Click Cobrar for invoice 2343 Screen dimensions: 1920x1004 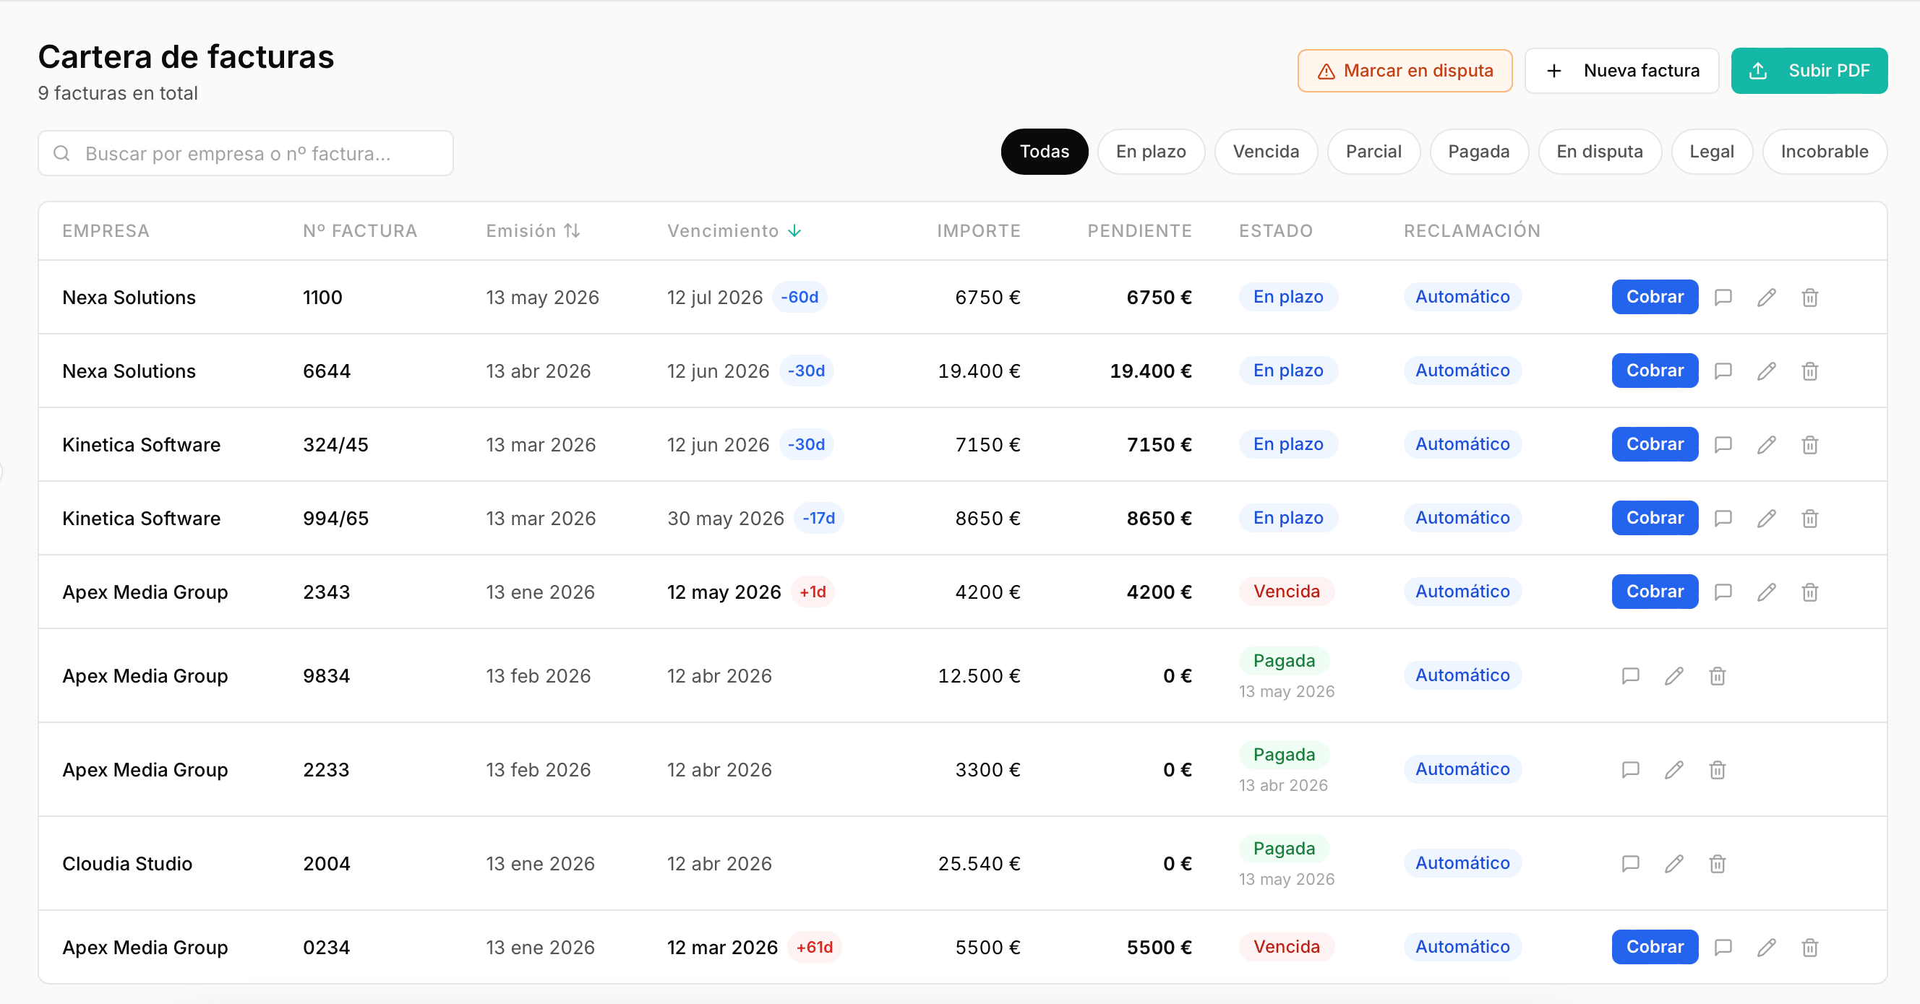1655,592
